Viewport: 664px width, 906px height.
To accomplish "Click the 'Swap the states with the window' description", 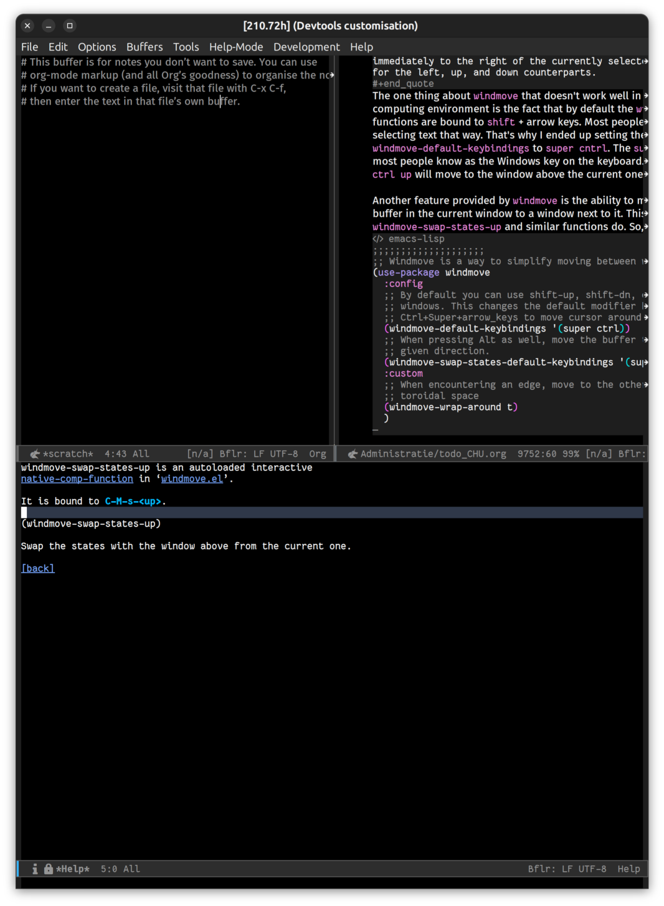I will (186, 546).
